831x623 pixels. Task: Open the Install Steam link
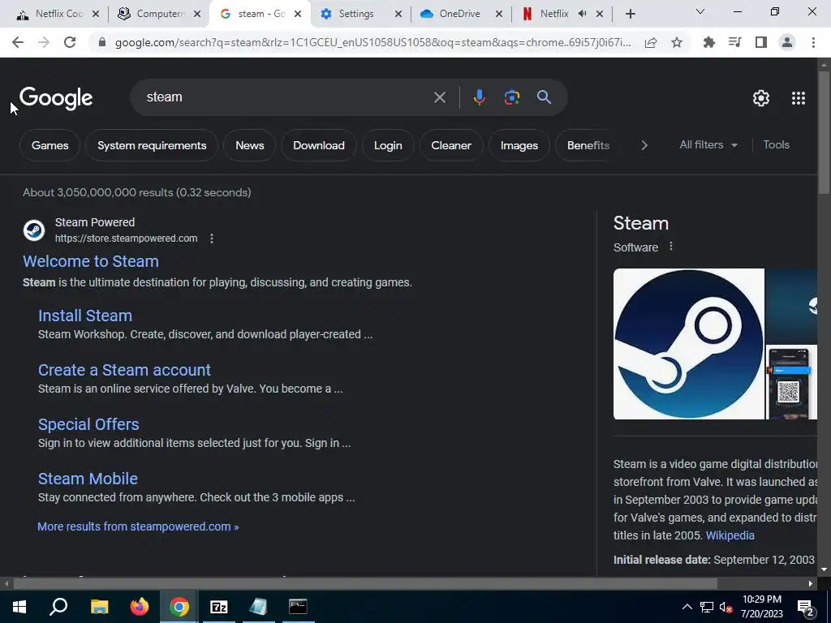84,316
